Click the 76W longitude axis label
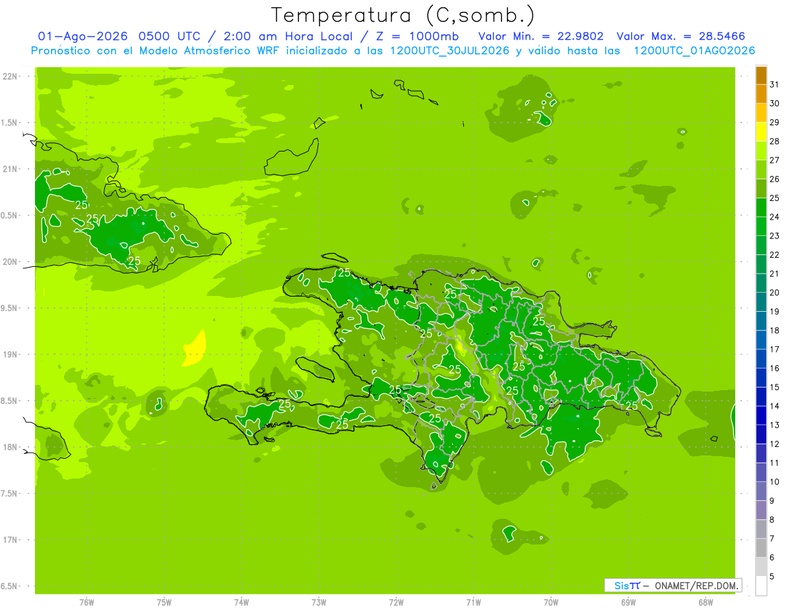Image resolution: width=792 pixels, height=611 pixels. (x=86, y=602)
